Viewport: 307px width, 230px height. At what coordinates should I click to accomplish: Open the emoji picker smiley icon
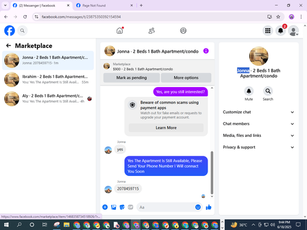coord(198,207)
